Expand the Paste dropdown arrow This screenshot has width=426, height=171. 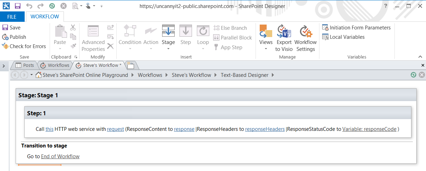[60, 49]
